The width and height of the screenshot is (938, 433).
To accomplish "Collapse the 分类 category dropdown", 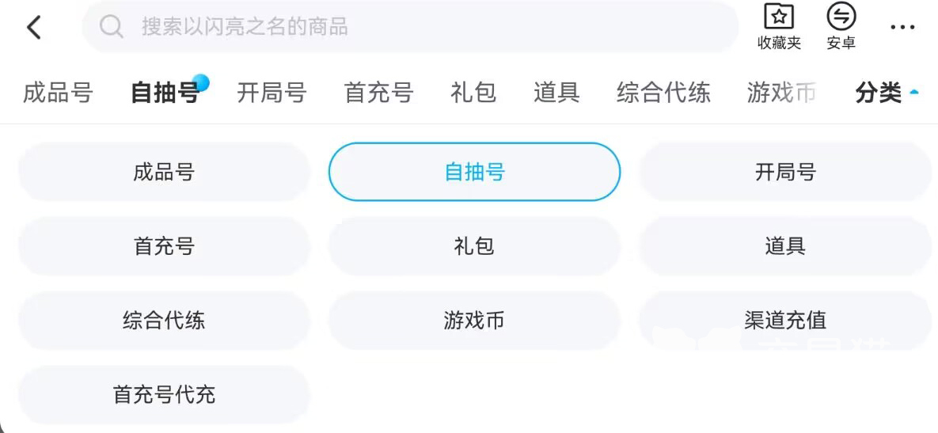I will [x=887, y=93].
